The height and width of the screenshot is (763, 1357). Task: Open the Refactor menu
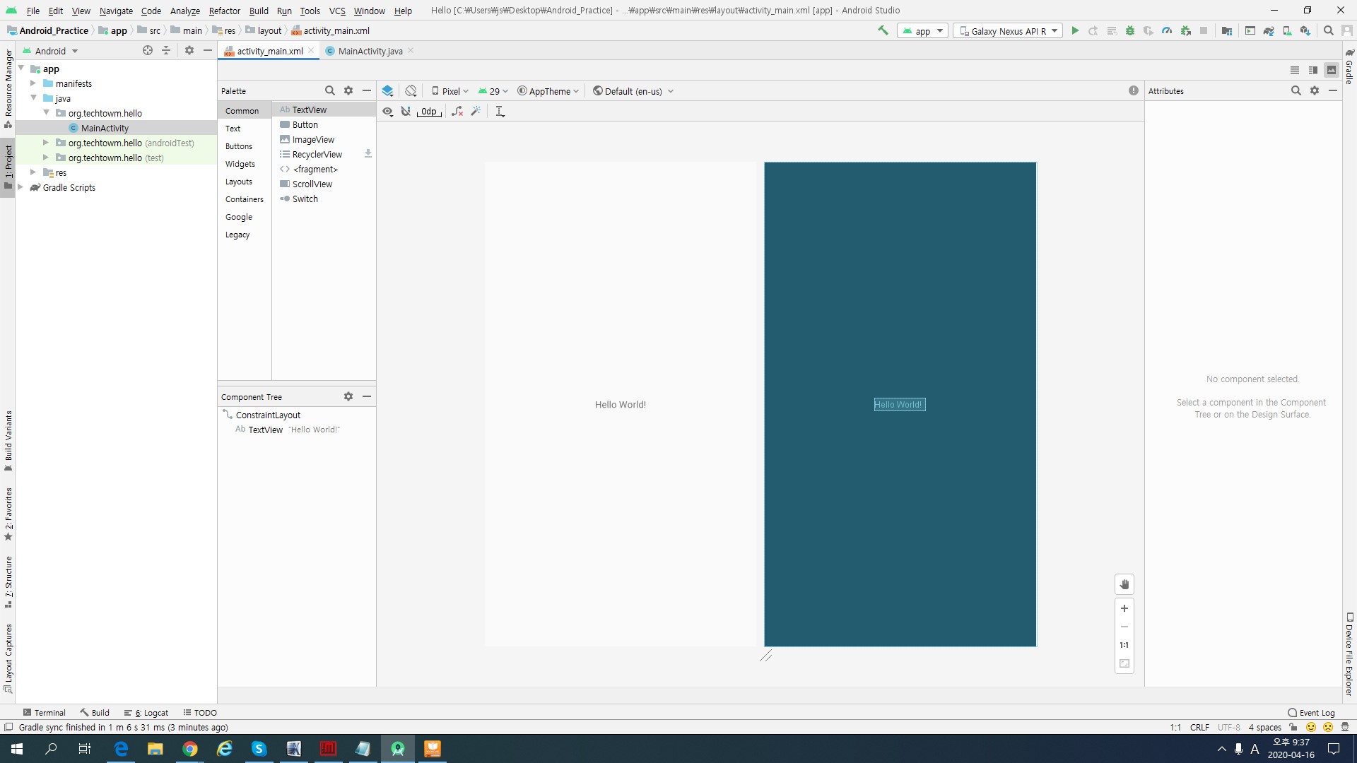click(224, 11)
